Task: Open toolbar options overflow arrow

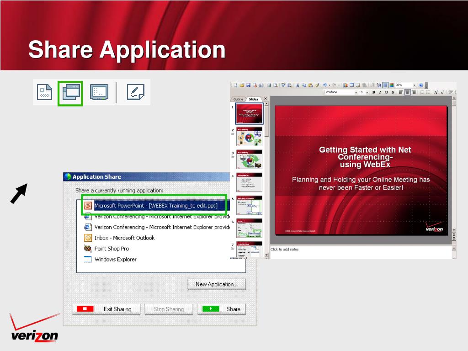Action: tap(426, 85)
